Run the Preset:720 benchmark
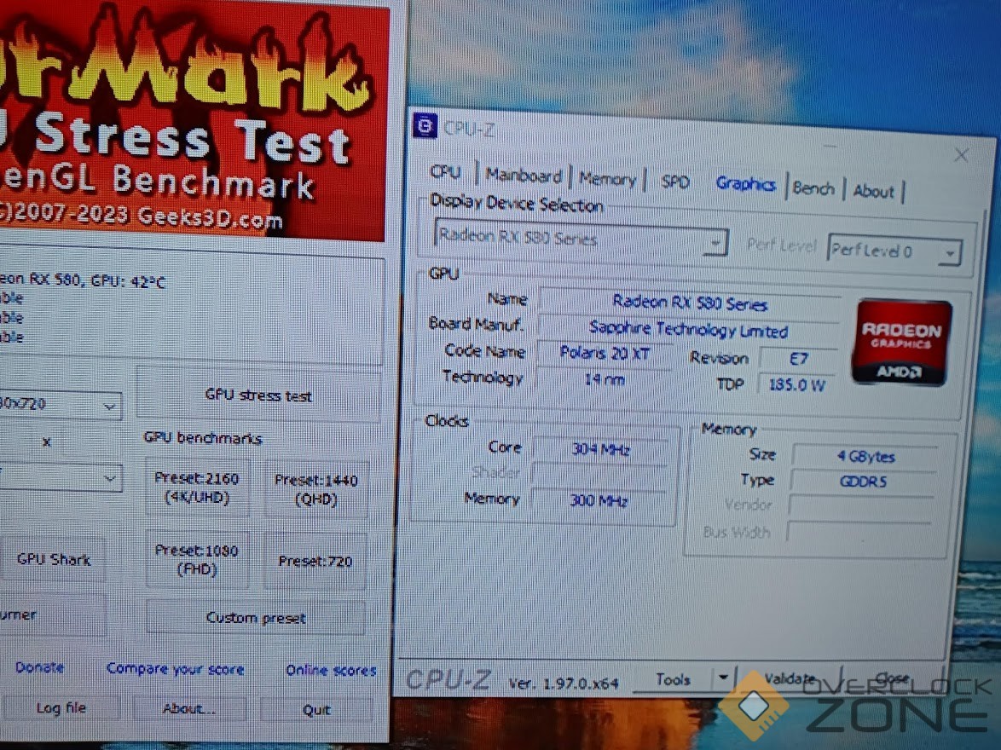The width and height of the screenshot is (1001, 750). [315, 561]
